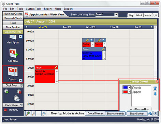The width and height of the screenshot is (161, 124).
Task: Click the Mon 27 day header
Action: coord(43,27)
